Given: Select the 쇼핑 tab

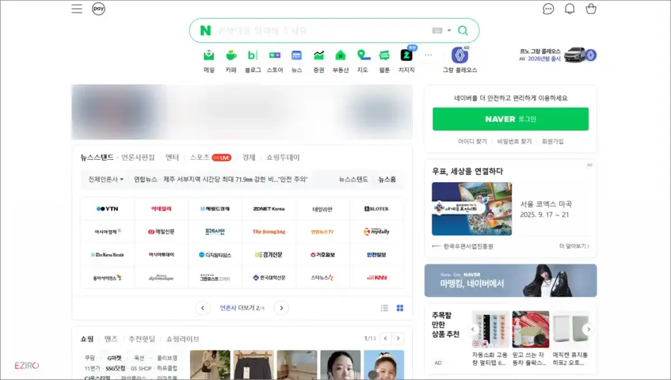Looking at the screenshot, I should tap(87, 339).
